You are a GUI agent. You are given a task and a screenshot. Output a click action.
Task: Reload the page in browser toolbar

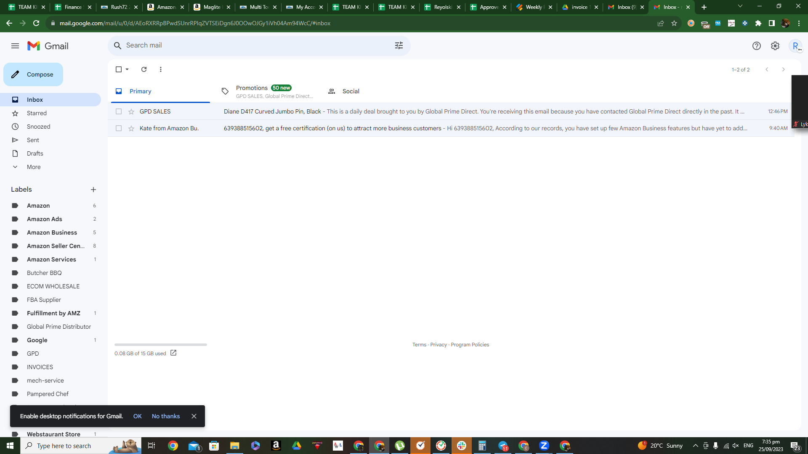36,23
